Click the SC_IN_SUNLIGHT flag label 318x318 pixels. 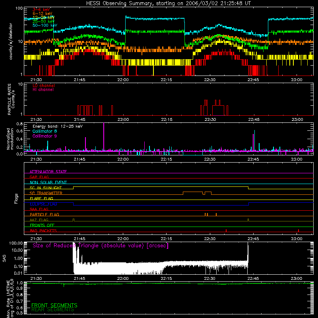[x=46, y=188]
